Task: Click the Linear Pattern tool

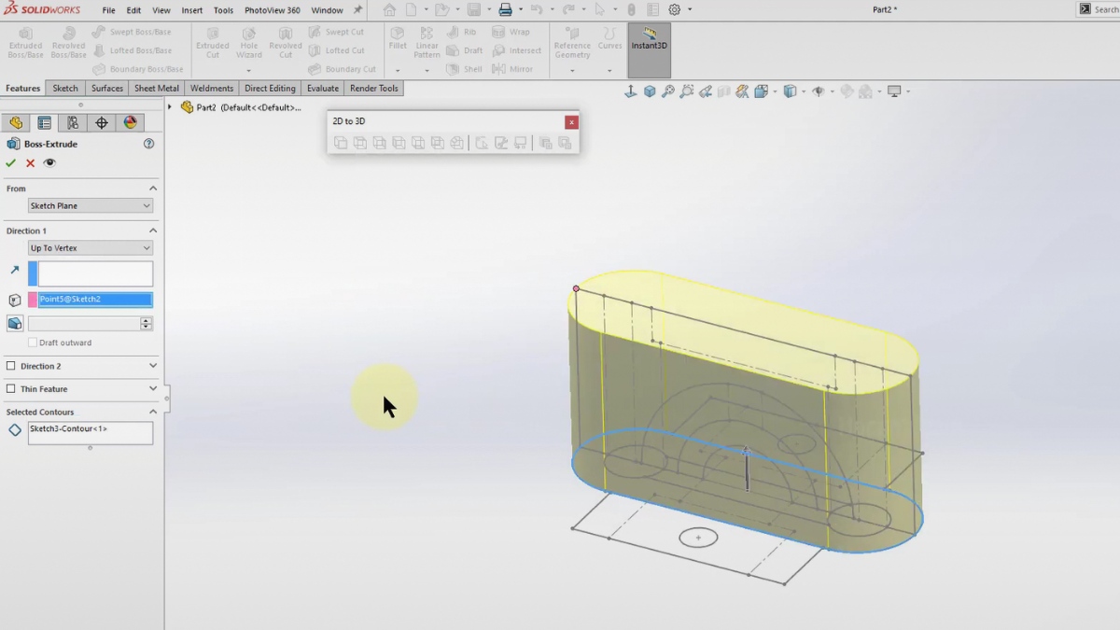Action: [x=427, y=43]
